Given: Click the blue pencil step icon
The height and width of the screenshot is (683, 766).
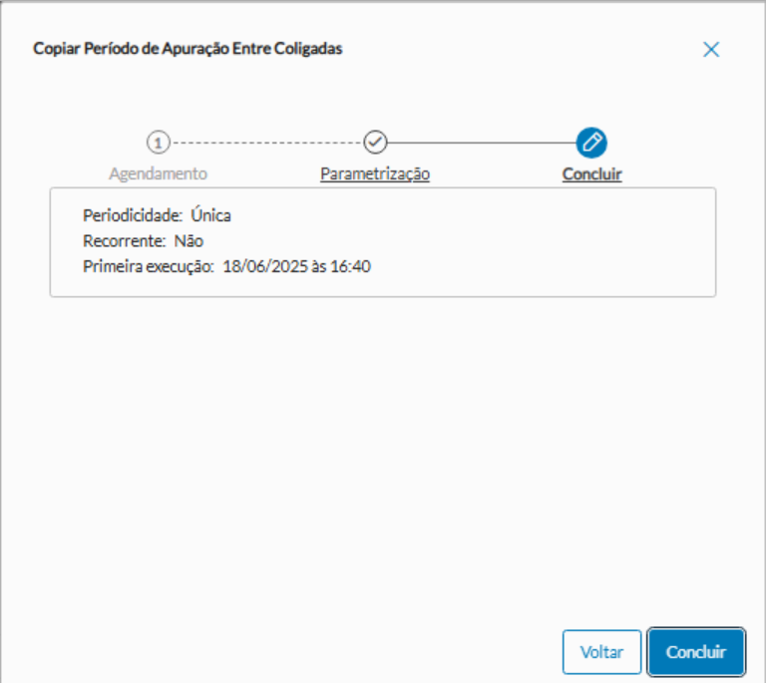Looking at the screenshot, I should (x=591, y=141).
